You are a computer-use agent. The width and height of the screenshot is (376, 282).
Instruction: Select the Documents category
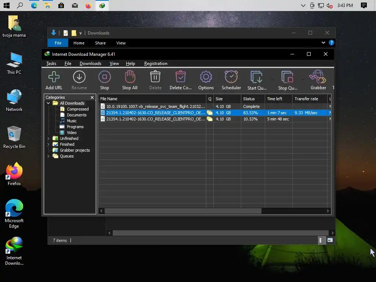tap(76, 115)
